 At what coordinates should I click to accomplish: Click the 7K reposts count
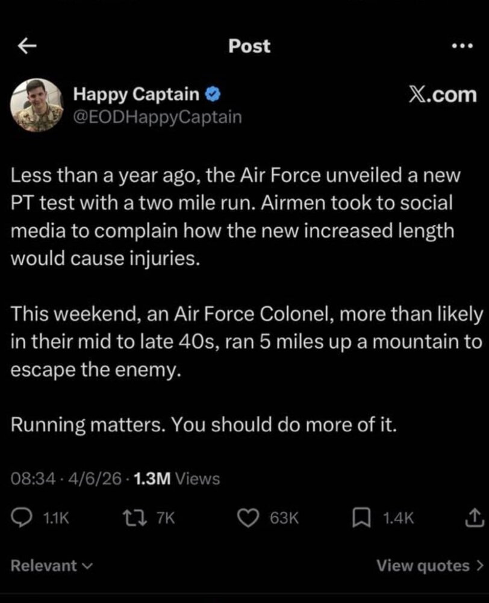click(x=165, y=517)
